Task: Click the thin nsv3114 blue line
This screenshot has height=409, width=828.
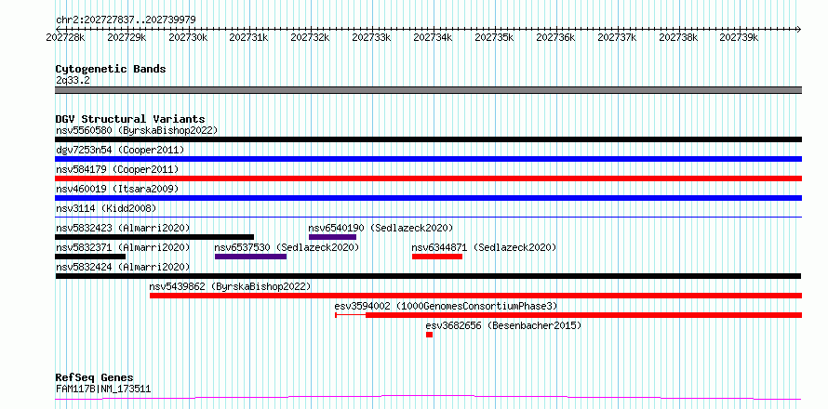Action: [x=428, y=217]
